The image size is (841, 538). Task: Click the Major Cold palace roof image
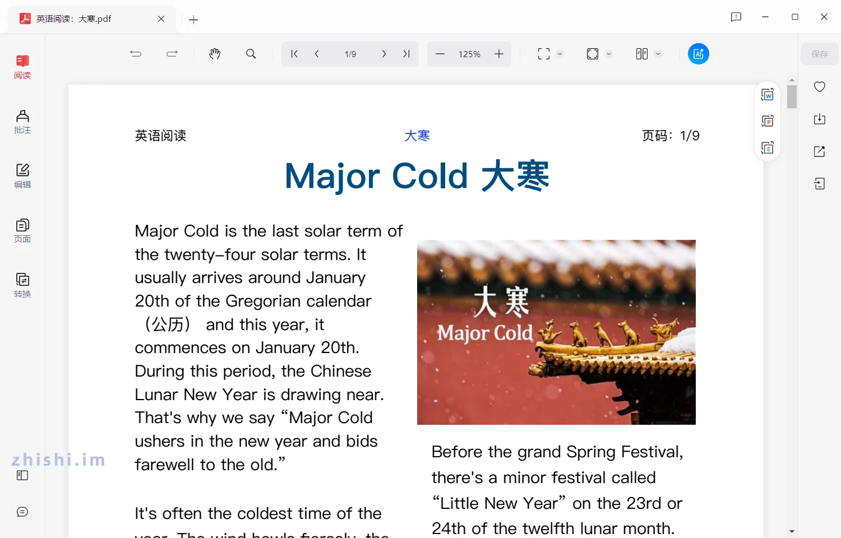(x=556, y=332)
